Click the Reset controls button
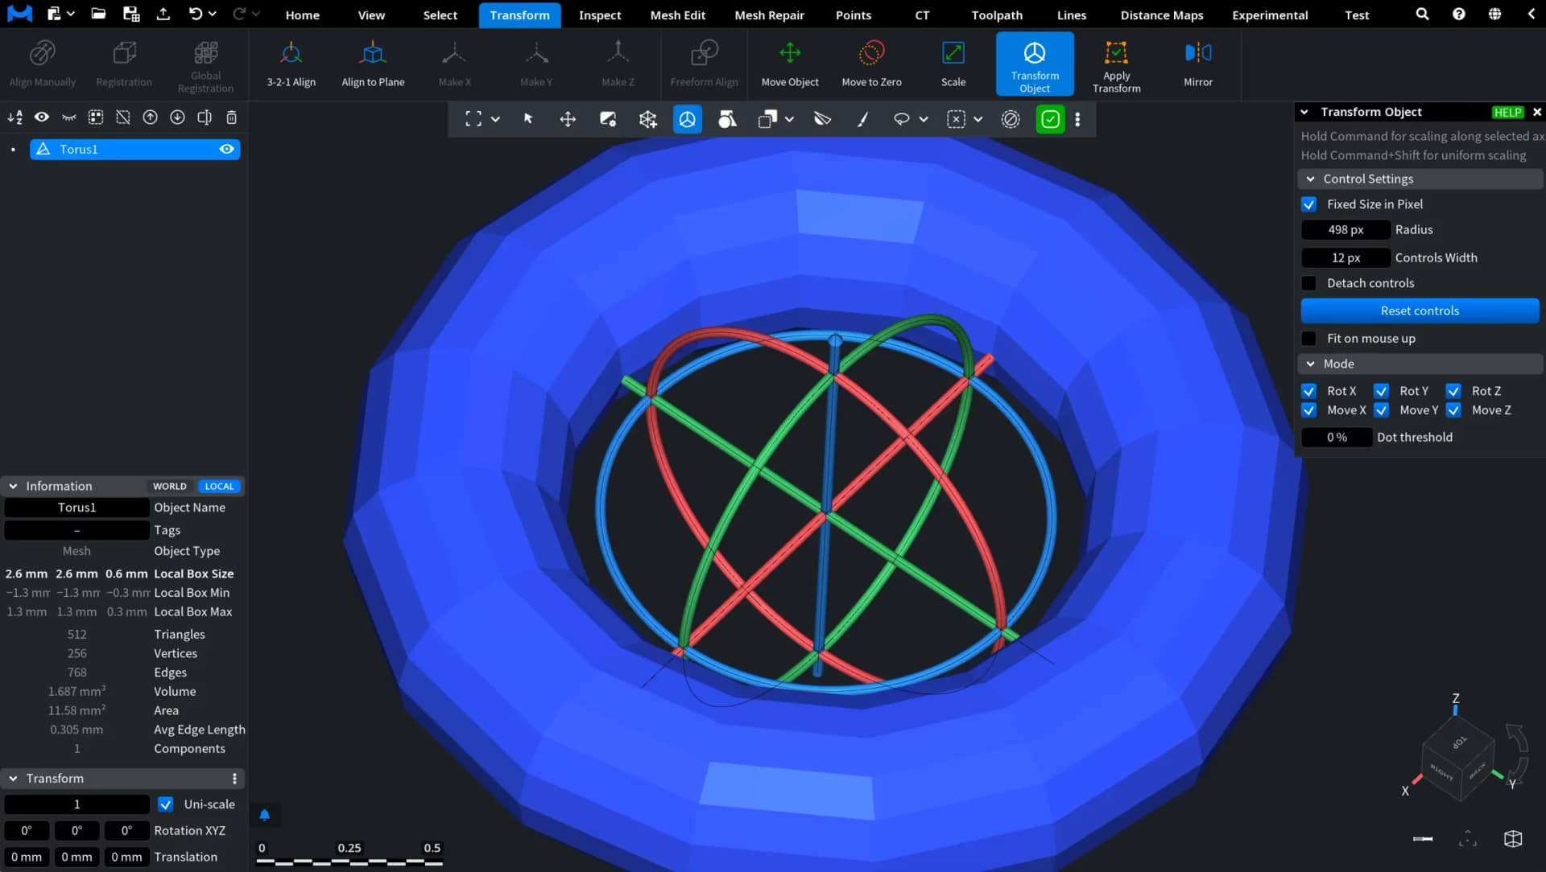1546x872 pixels. click(x=1420, y=311)
